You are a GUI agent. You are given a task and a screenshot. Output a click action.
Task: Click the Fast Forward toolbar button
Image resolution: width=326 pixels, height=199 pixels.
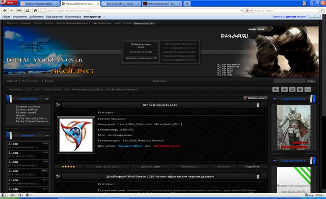[19, 10]
